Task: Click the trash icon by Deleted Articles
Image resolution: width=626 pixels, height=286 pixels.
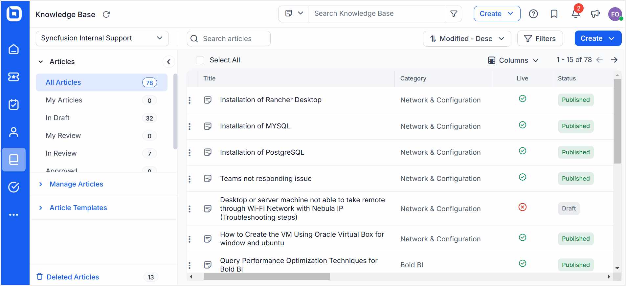Action: [x=40, y=276]
